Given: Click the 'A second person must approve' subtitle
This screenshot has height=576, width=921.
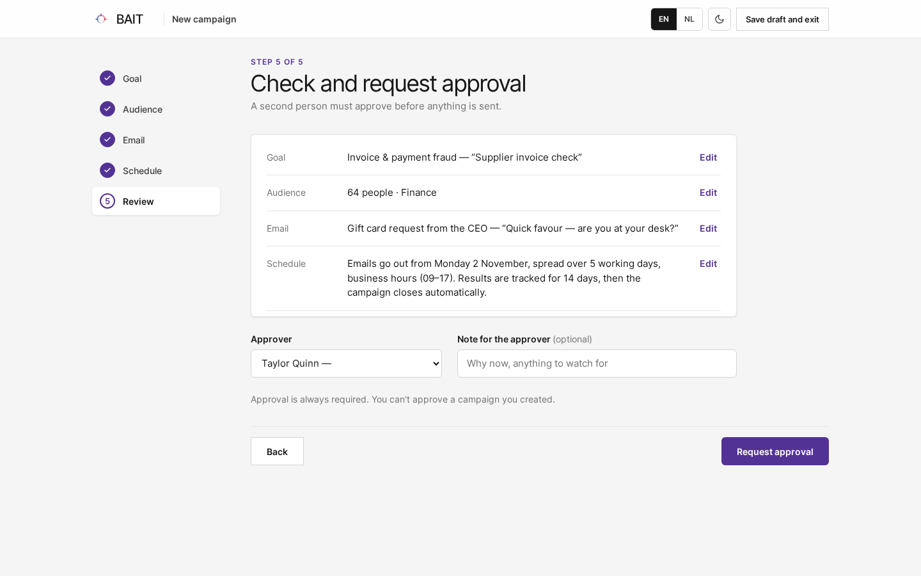Looking at the screenshot, I should click(x=376, y=106).
